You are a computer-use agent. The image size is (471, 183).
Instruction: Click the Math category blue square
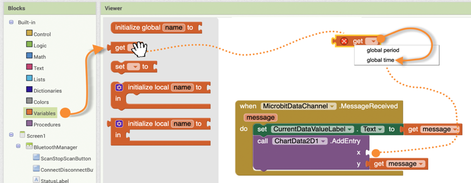coord(29,56)
